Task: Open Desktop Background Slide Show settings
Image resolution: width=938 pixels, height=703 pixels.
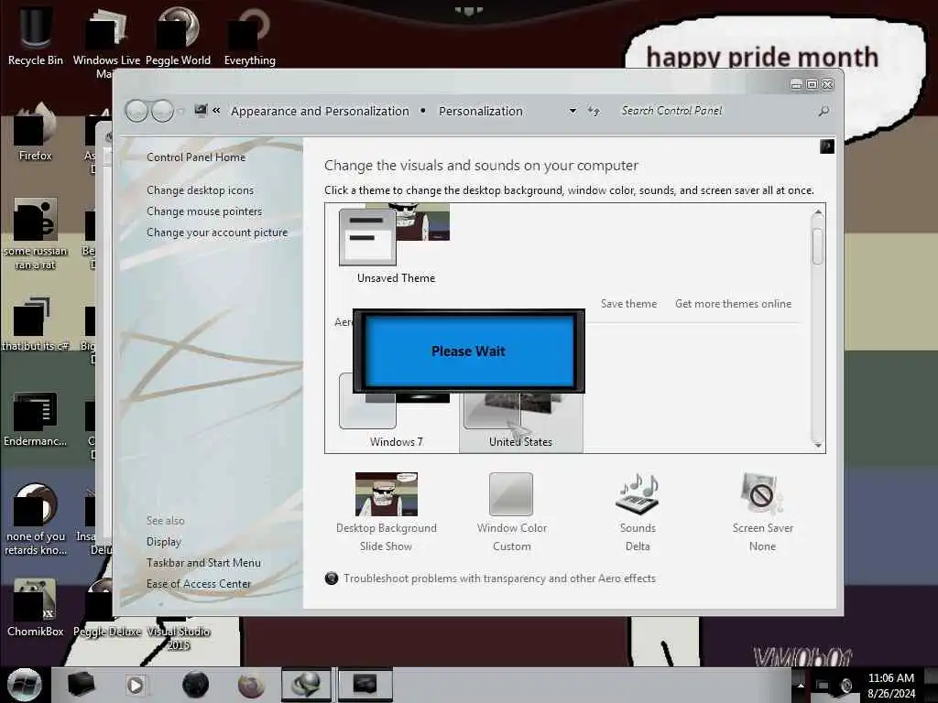Action: pyautogui.click(x=386, y=512)
